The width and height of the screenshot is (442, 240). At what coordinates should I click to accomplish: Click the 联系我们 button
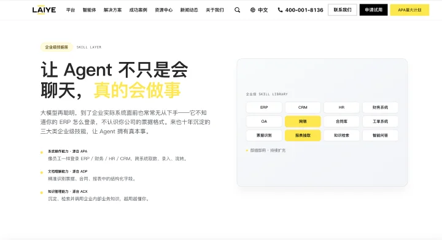pos(343,10)
